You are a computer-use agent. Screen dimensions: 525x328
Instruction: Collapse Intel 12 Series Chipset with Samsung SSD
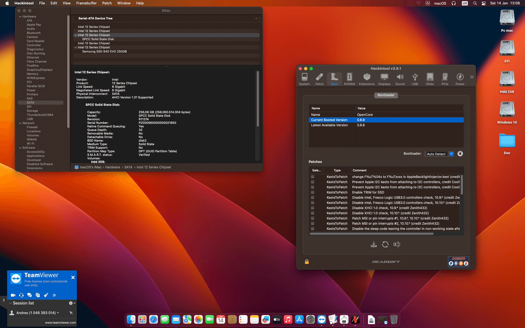coord(76,47)
